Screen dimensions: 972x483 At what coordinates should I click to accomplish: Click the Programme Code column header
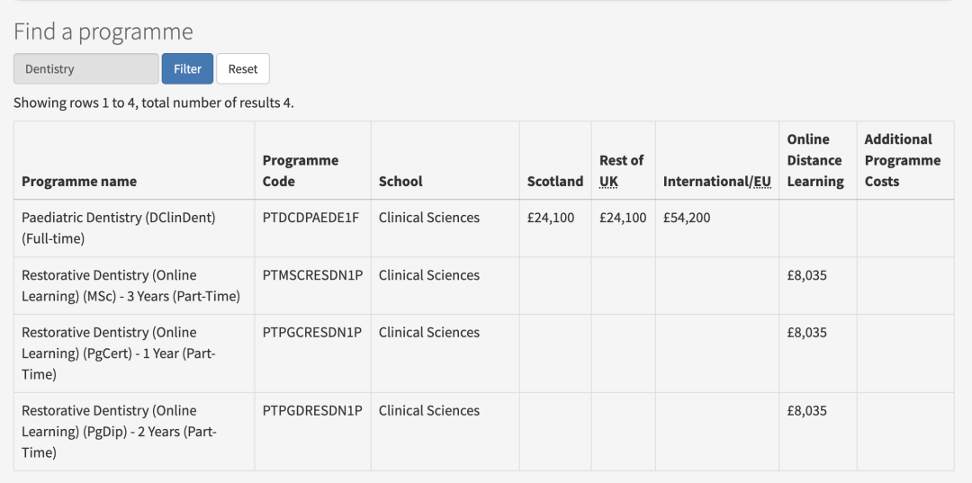point(301,171)
